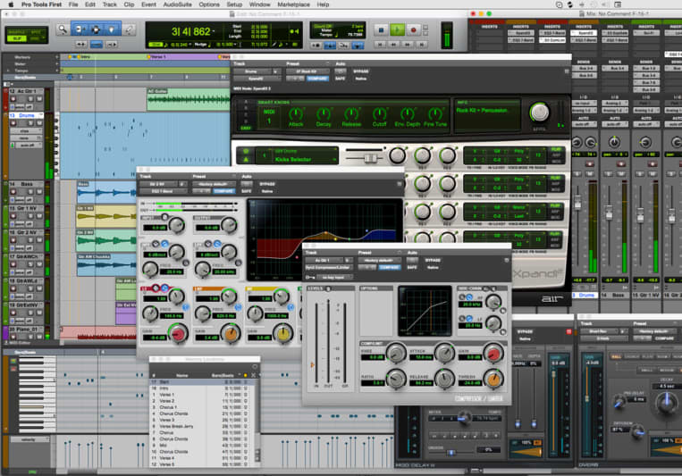
Task: Enable the SLIP edit mode
Action: [x=17, y=38]
